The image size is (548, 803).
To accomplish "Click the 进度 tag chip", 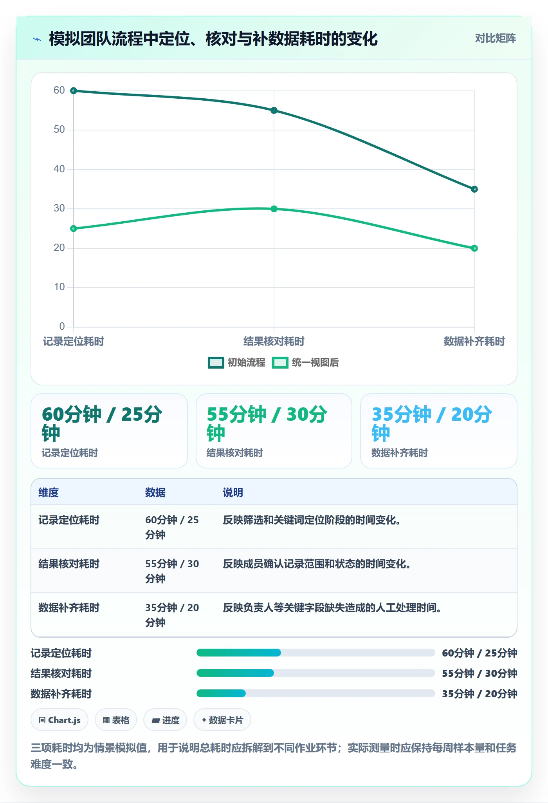I will [x=165, y=720].
